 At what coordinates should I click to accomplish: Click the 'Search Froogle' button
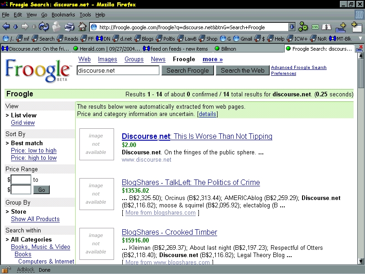tap(188, 70)
